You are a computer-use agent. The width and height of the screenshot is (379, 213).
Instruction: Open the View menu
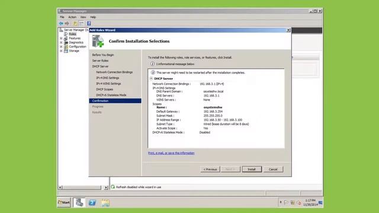click(83, 17)
